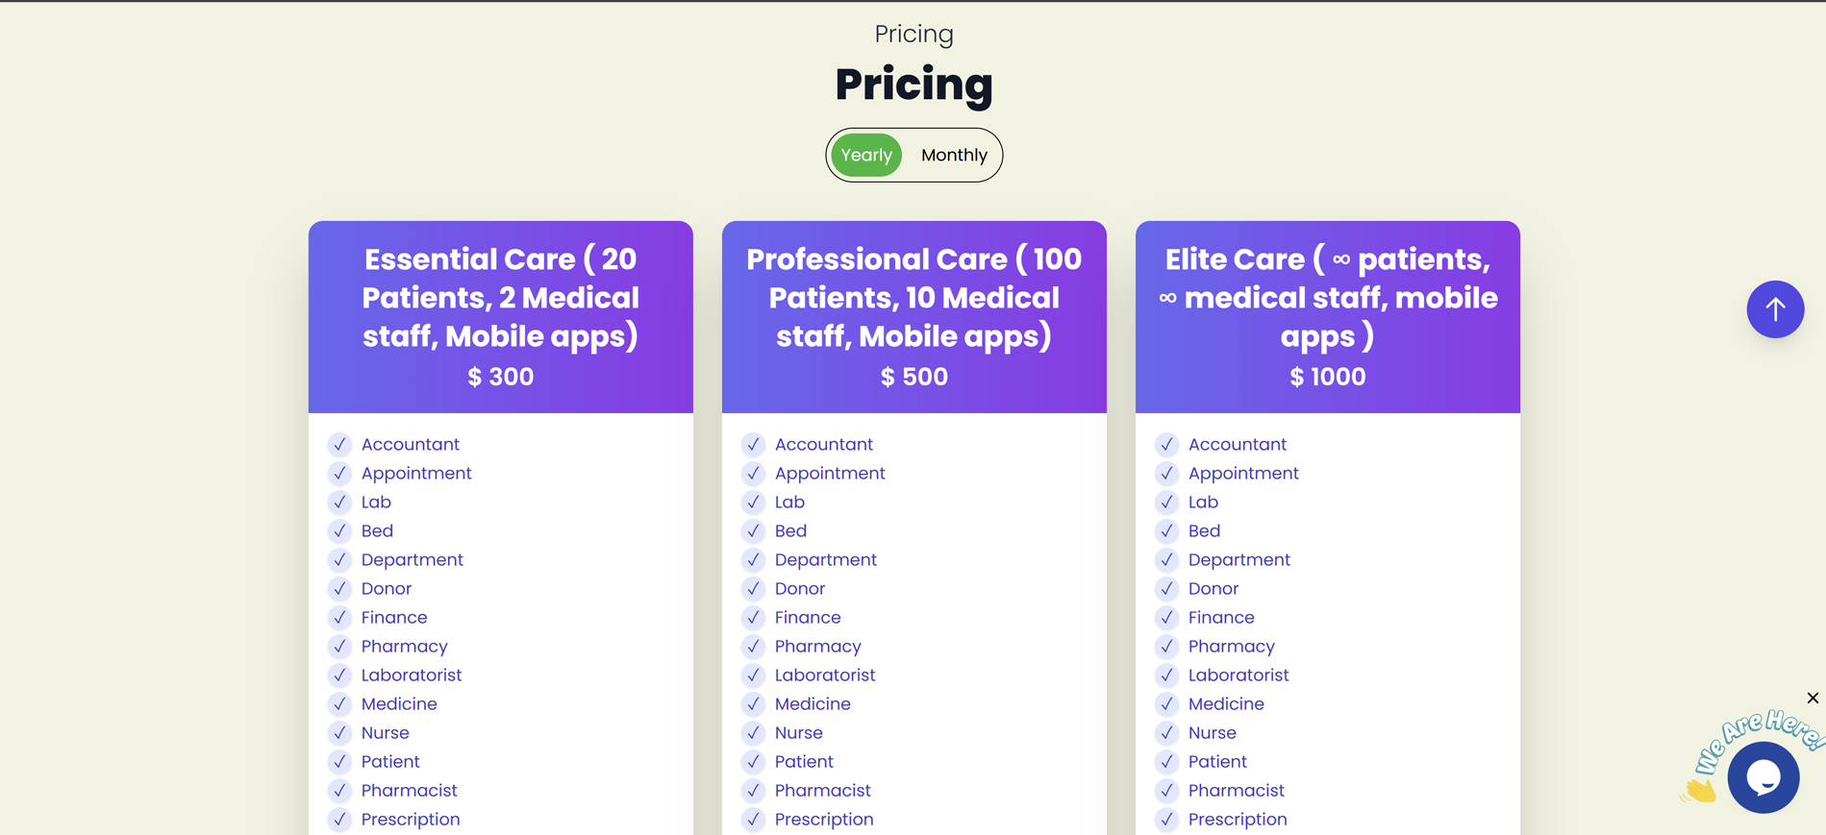Open the chat bubble widget

click(1763, 777)
